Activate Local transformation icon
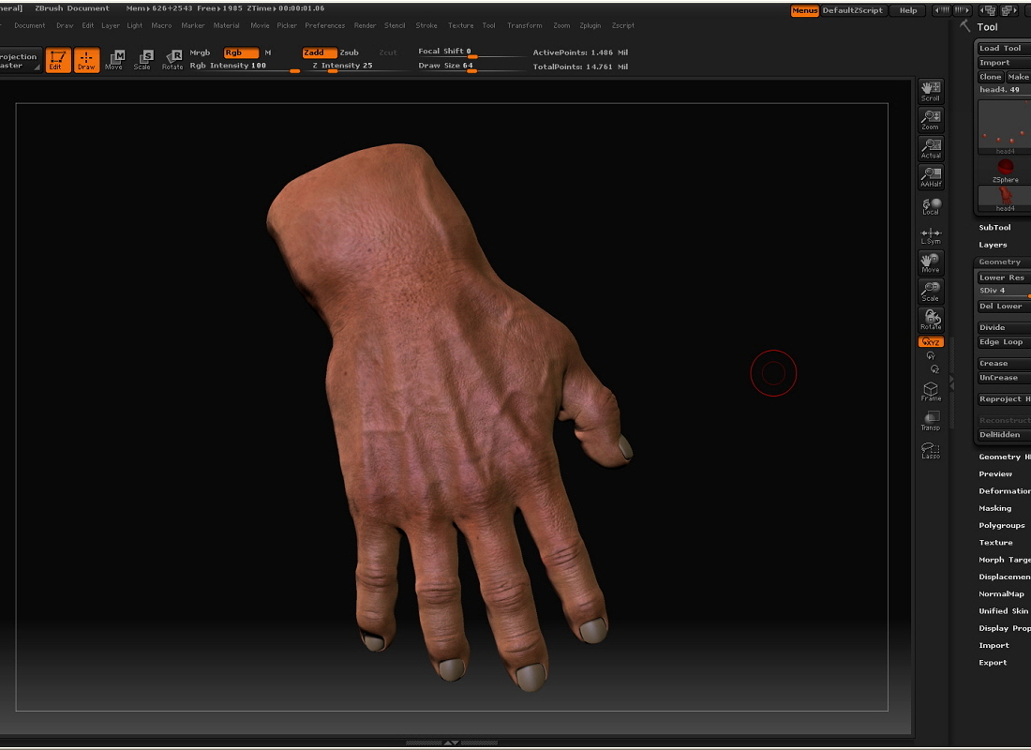The width and height of the screenshot is (1031, 750). pos(930,205)
